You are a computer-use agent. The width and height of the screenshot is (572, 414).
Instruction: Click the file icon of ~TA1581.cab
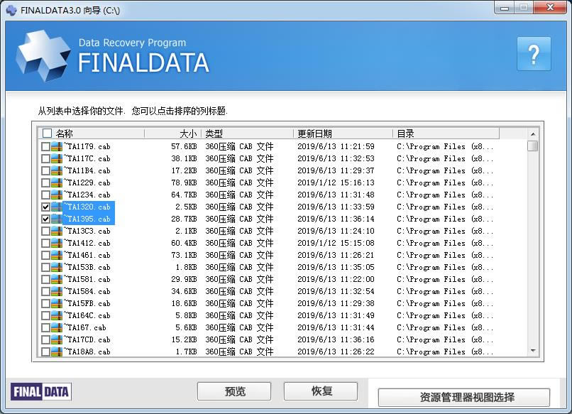coord(57,279)
